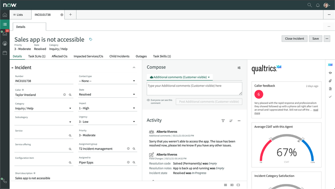Open the notifications bell icon
The height and width of the screenshot is (189, 335).
click(x=318, y=5)
